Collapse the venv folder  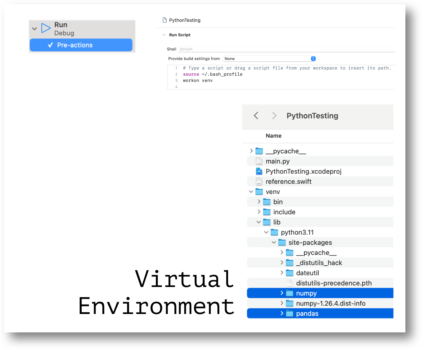[251, 192]
